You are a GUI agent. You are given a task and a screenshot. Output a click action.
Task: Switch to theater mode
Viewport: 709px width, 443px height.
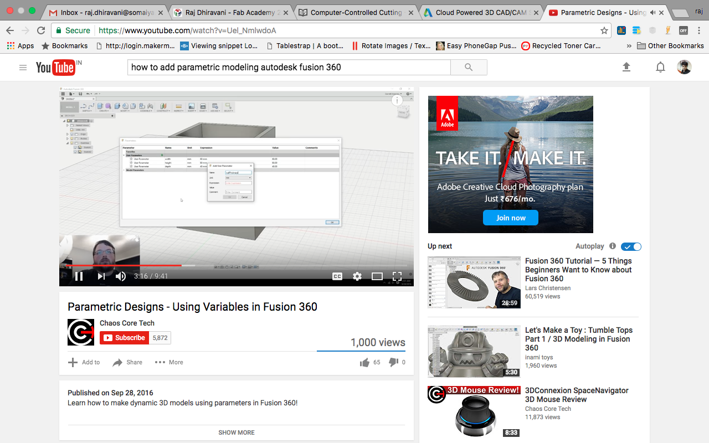pyautogui.click(x=377, y=276)
